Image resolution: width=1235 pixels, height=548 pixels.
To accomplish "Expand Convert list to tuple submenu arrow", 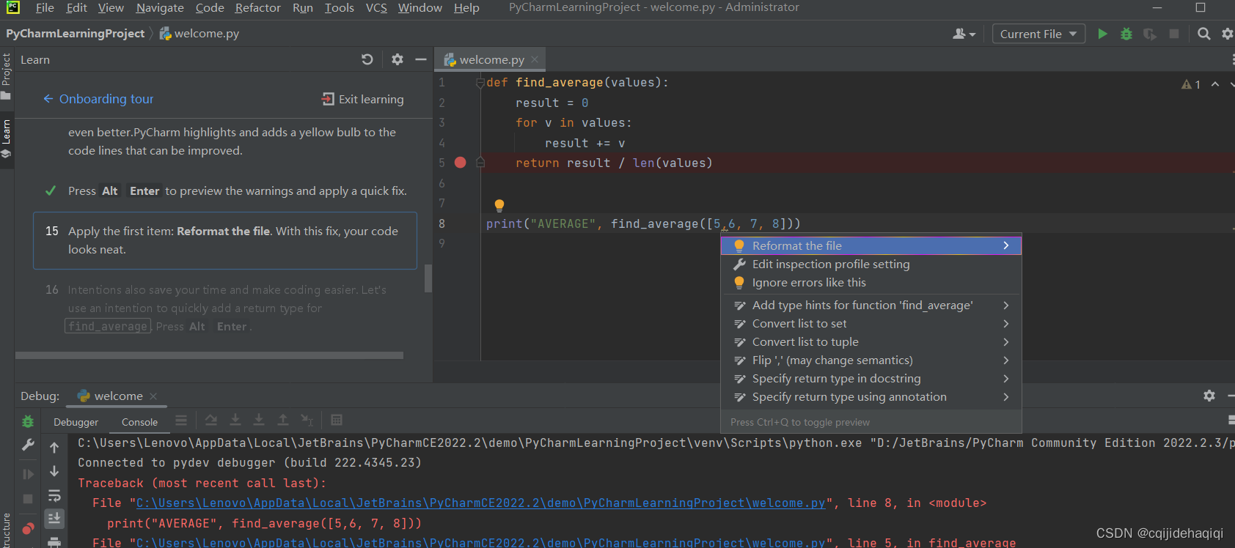I will tap(1006, 341).
